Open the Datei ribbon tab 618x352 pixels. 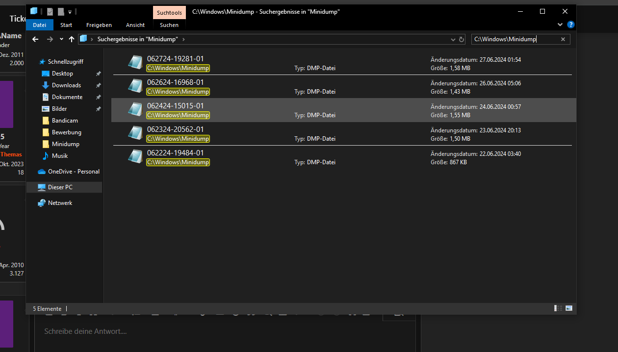pos(39,25)
